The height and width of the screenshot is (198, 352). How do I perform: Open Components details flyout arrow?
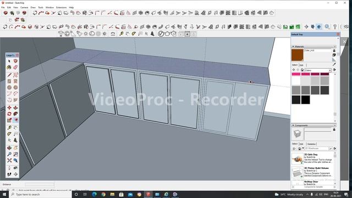click(334, 148)
